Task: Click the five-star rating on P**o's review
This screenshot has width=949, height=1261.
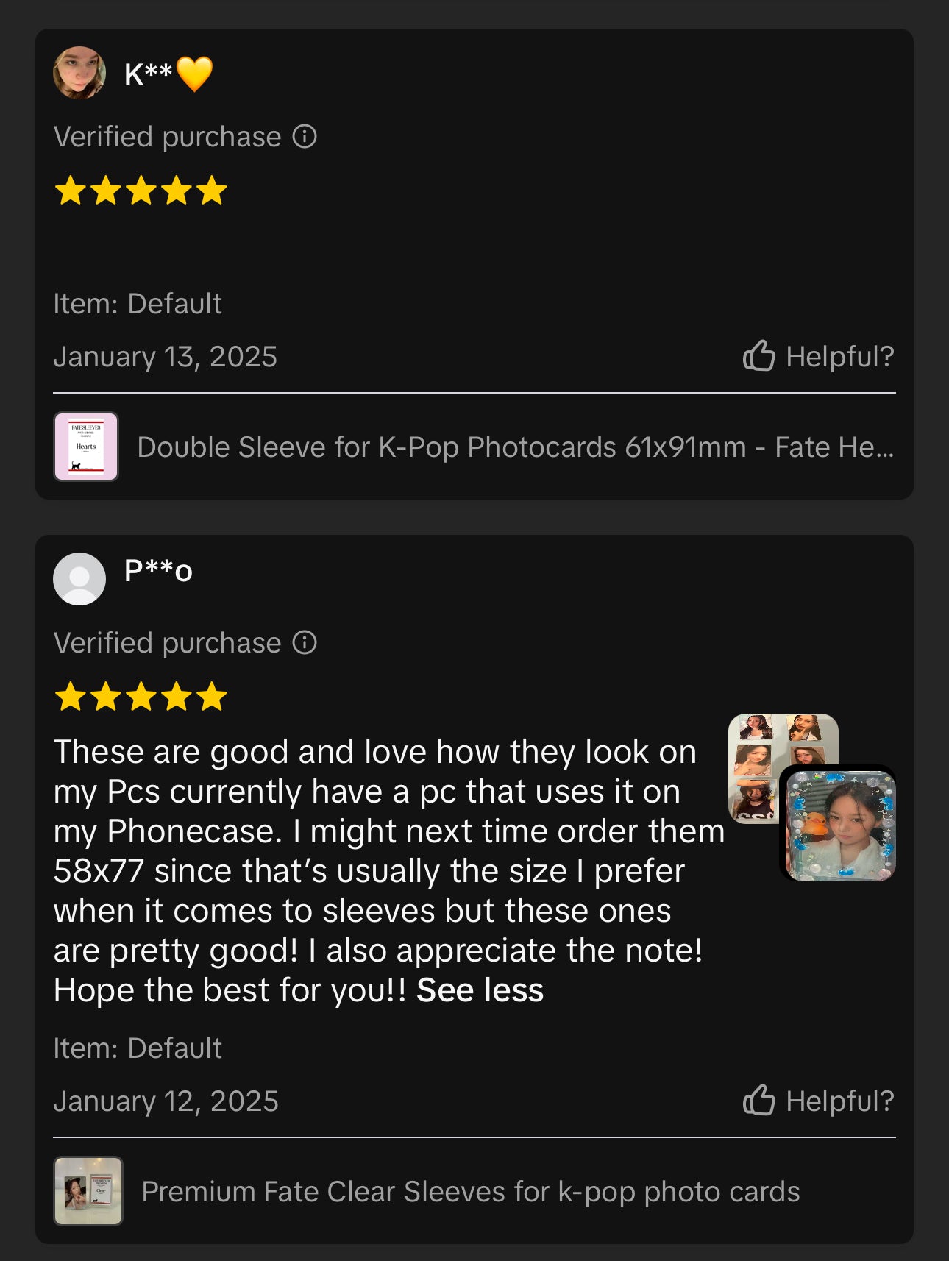Action: [141, 697]
